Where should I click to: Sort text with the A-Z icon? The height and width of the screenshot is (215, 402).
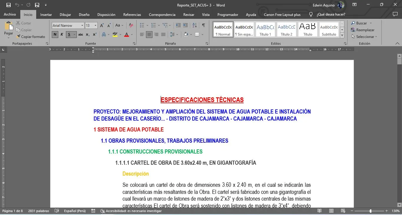click(195, 26)
